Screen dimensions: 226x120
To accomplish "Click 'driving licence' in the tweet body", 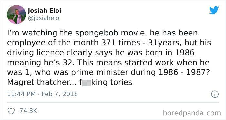I will tap(35, 53).
